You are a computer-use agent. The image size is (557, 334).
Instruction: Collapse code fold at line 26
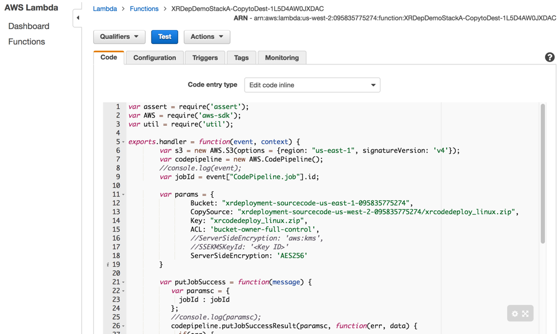point(123,326)
